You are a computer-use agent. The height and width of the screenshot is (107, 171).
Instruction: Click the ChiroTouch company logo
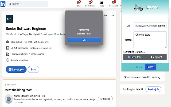[9, 19]
